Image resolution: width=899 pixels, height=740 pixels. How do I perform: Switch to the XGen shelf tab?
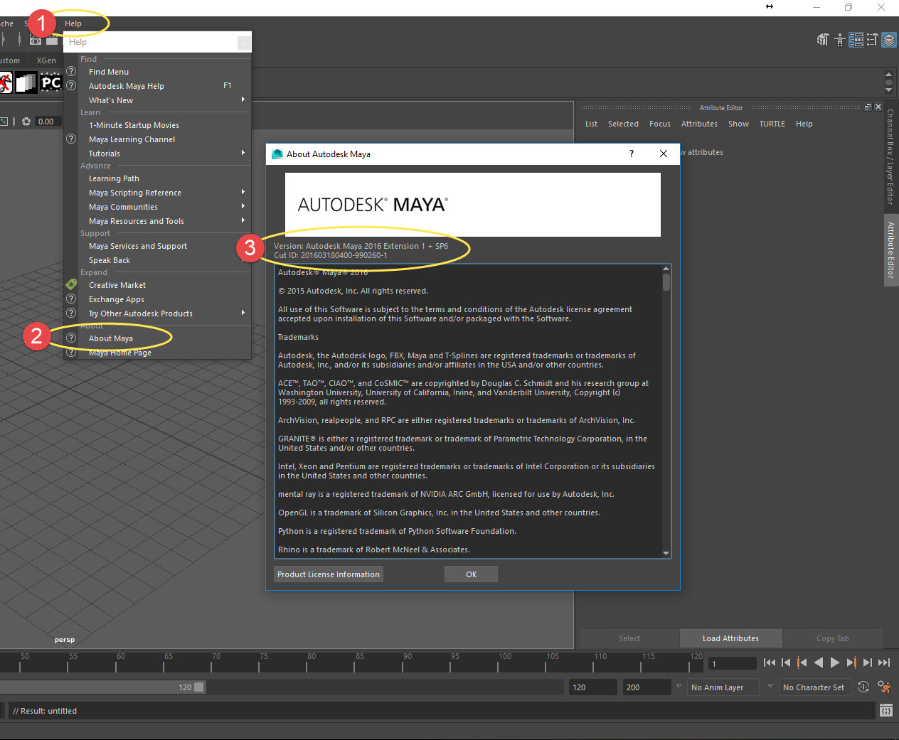[46, 60]
